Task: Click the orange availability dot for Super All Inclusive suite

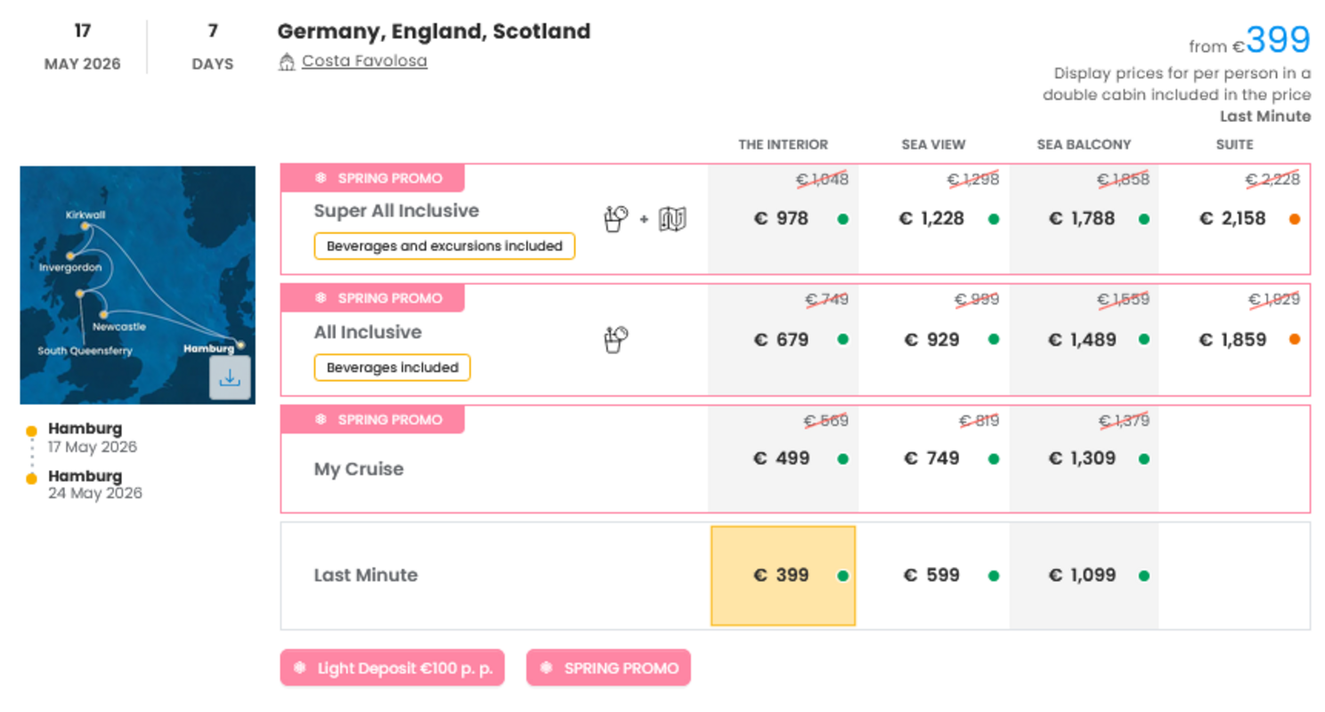Action: [1294, 219]
